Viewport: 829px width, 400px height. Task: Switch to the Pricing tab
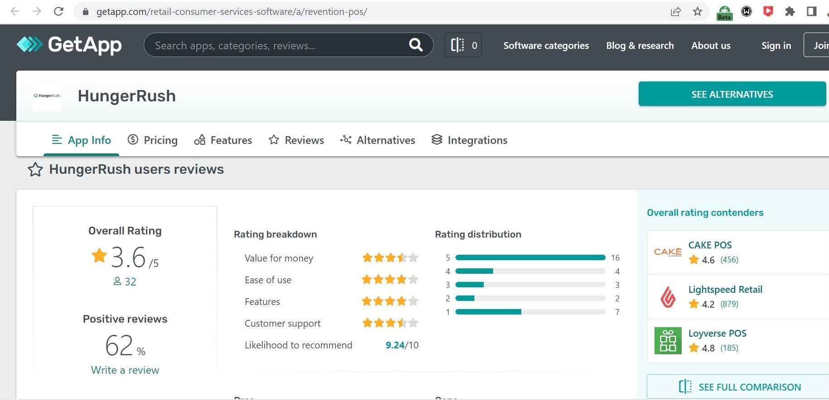pos(152,140)
